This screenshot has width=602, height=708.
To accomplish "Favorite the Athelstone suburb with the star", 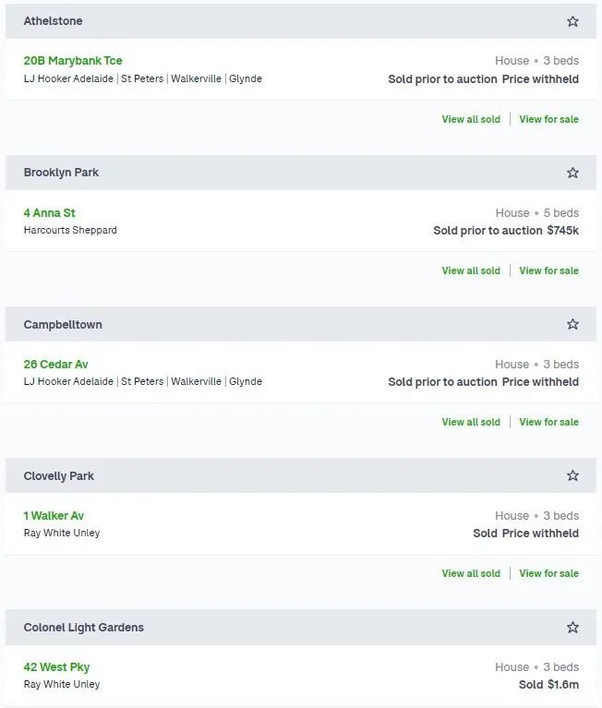I will tap(572, 21).
